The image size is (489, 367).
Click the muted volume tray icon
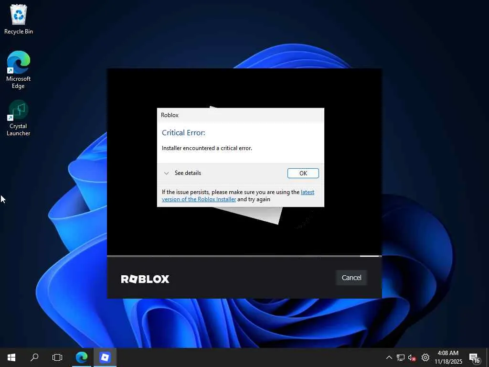(412, 357)
